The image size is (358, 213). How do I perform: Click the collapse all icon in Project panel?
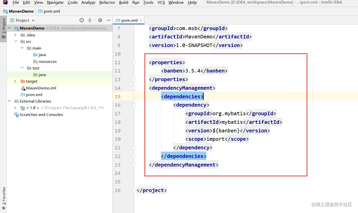pos(90,20)
